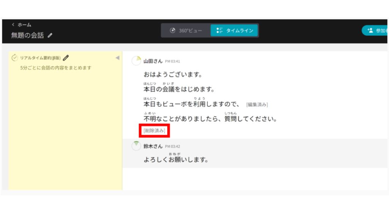Click 鈴木さん's avatar icon
The height and width of the screenshot is (218, 389).
tap(136, 146)
